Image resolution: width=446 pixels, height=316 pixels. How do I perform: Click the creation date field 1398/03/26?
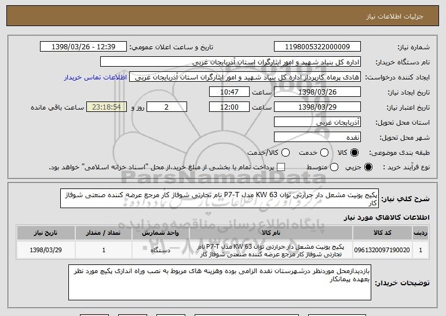[x=317, y=92]
